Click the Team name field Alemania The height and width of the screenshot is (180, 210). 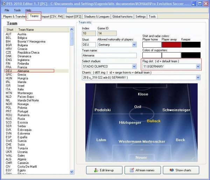coord(109,55)
